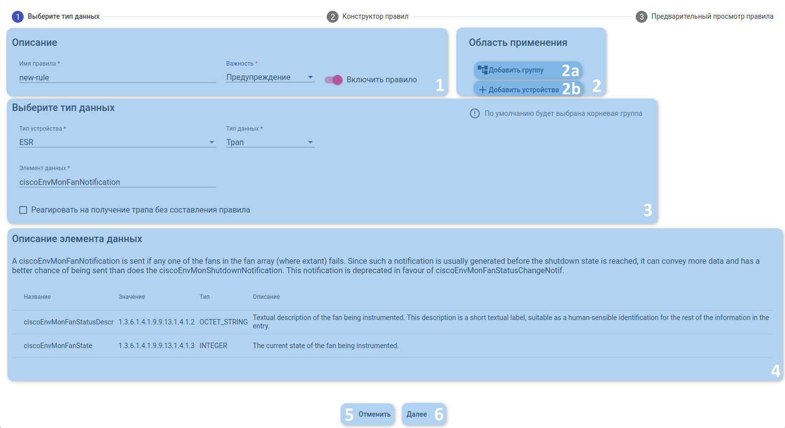Viewport: 785px width, 428px height.
Task: Open the Важность dropdown
Action: click(270, 77)
